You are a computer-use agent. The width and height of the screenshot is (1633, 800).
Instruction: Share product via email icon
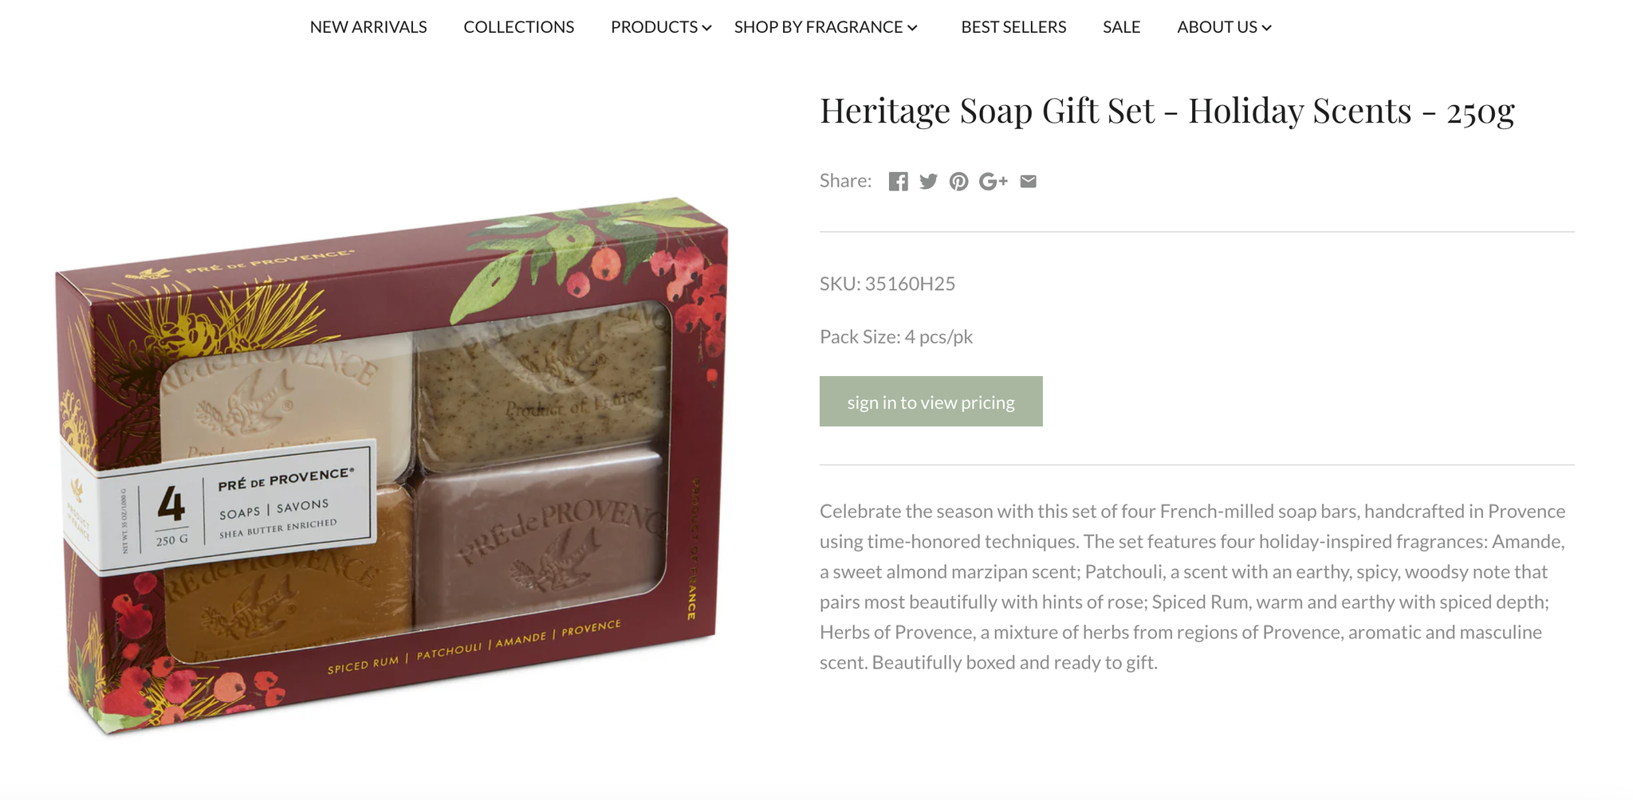[1029, 182]
